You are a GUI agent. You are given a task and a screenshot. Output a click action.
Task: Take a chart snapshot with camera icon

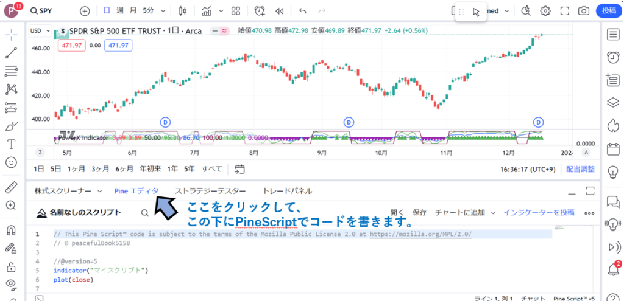coord(584,11)
